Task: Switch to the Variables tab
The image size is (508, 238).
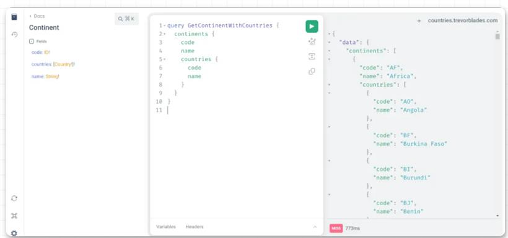Action: 166,227
